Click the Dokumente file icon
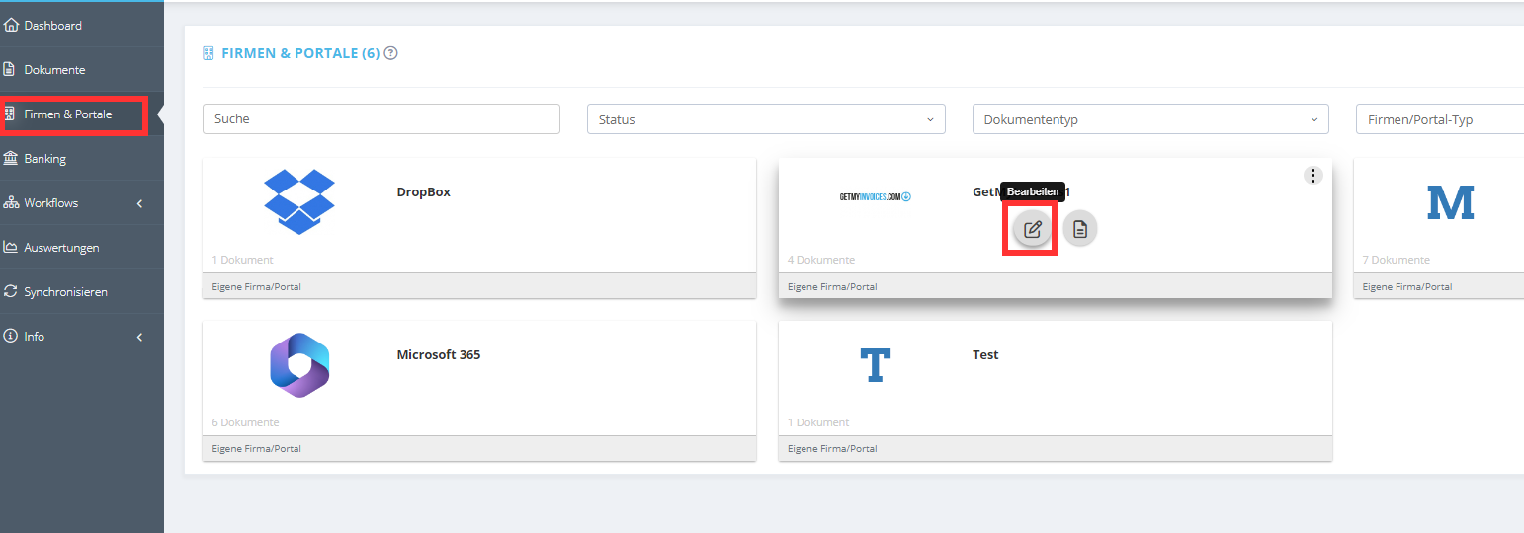This screenshot has width=1524, height=533. pos(11,70)
